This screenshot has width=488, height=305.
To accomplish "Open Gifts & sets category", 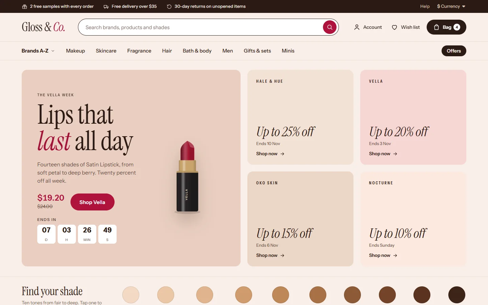I will coord(257,51).
